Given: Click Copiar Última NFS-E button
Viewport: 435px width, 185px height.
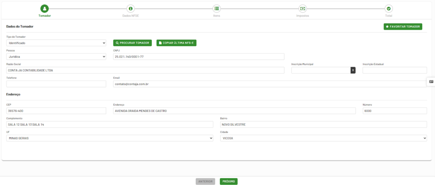Looking at the screenshot, I should click(176, 43).
